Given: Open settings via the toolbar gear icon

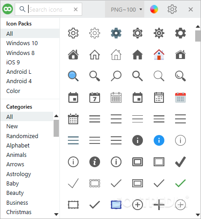Looking at the screenshot, I should (172, 9).
